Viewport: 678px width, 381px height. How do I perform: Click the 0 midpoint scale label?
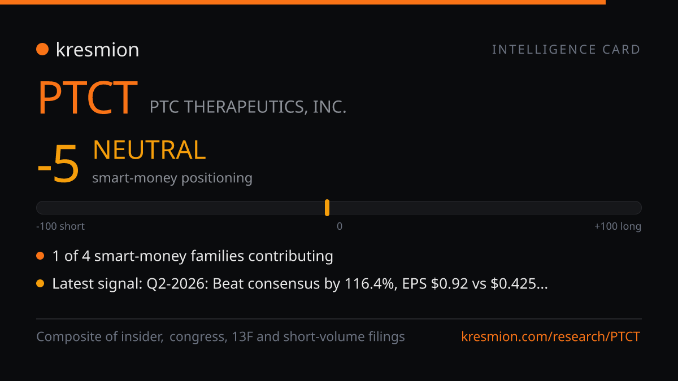(x=340, y=226)
